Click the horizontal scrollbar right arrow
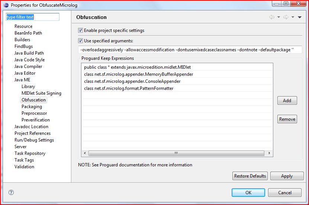 click(x=269, y=153)
